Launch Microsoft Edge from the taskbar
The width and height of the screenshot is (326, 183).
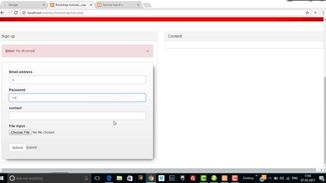tap(109, 178)
